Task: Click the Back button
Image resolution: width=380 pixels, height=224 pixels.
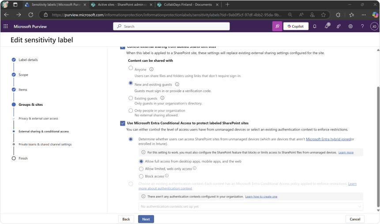Action: pyautogui.click(x=126, y=219)
